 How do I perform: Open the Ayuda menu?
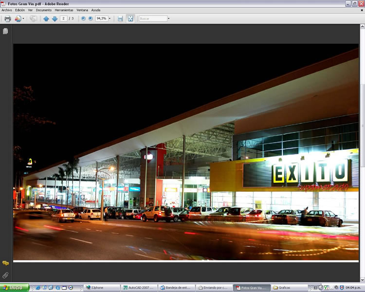pos(96,10)
